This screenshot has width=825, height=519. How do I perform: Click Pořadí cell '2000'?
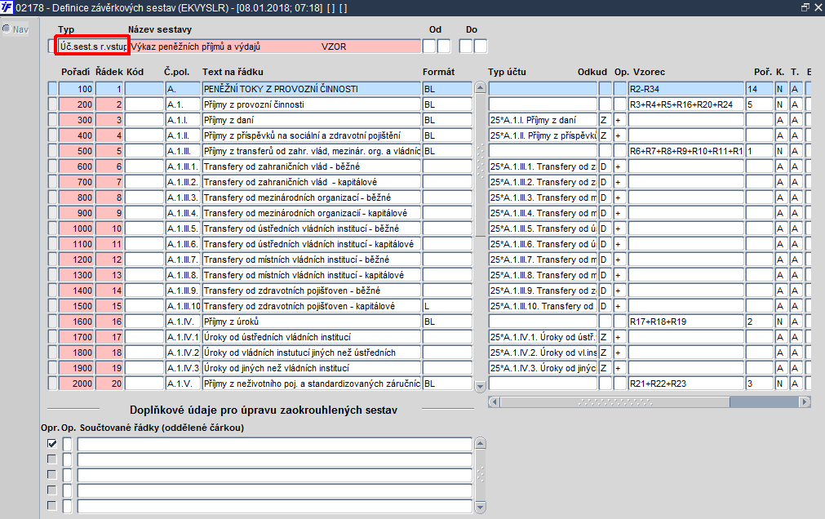[x=76, y=384]
